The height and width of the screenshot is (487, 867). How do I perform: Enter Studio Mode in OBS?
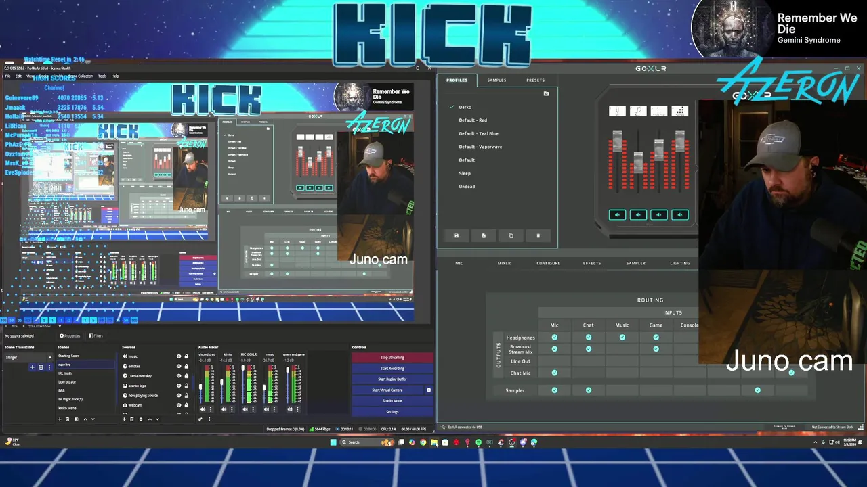pyautogui.click(x=392, y=400)
